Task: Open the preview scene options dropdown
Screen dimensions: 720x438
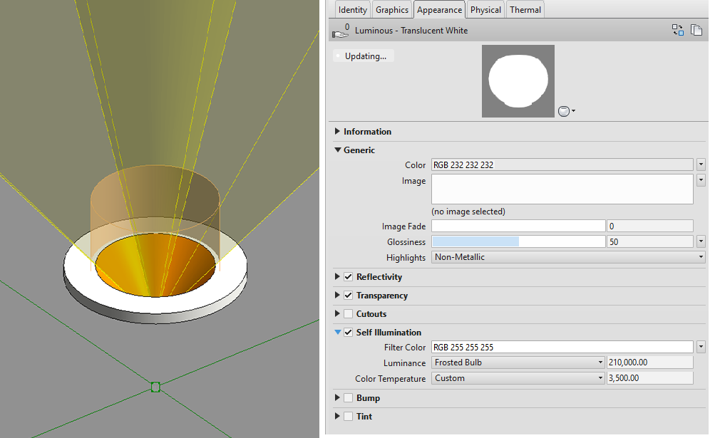Action: 567,111
